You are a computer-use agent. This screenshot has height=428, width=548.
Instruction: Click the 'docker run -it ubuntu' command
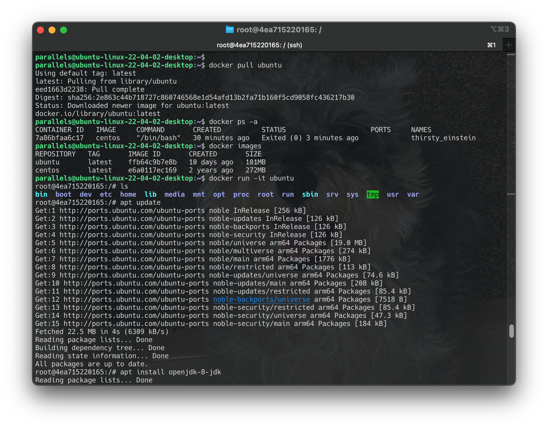point(251,178)
